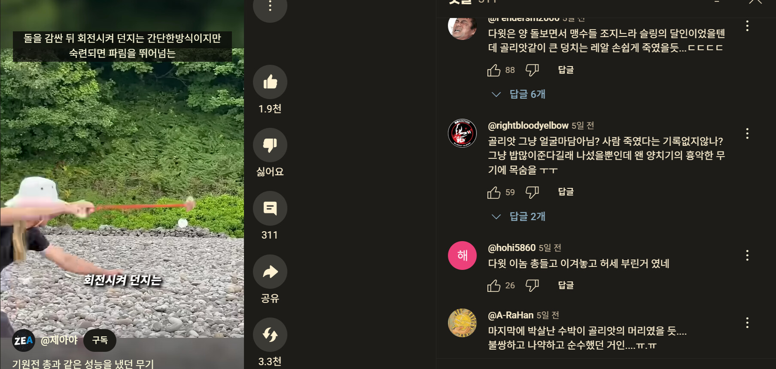
Task: Expand 답글 6개 replies
Action: (x=519, y=94)
